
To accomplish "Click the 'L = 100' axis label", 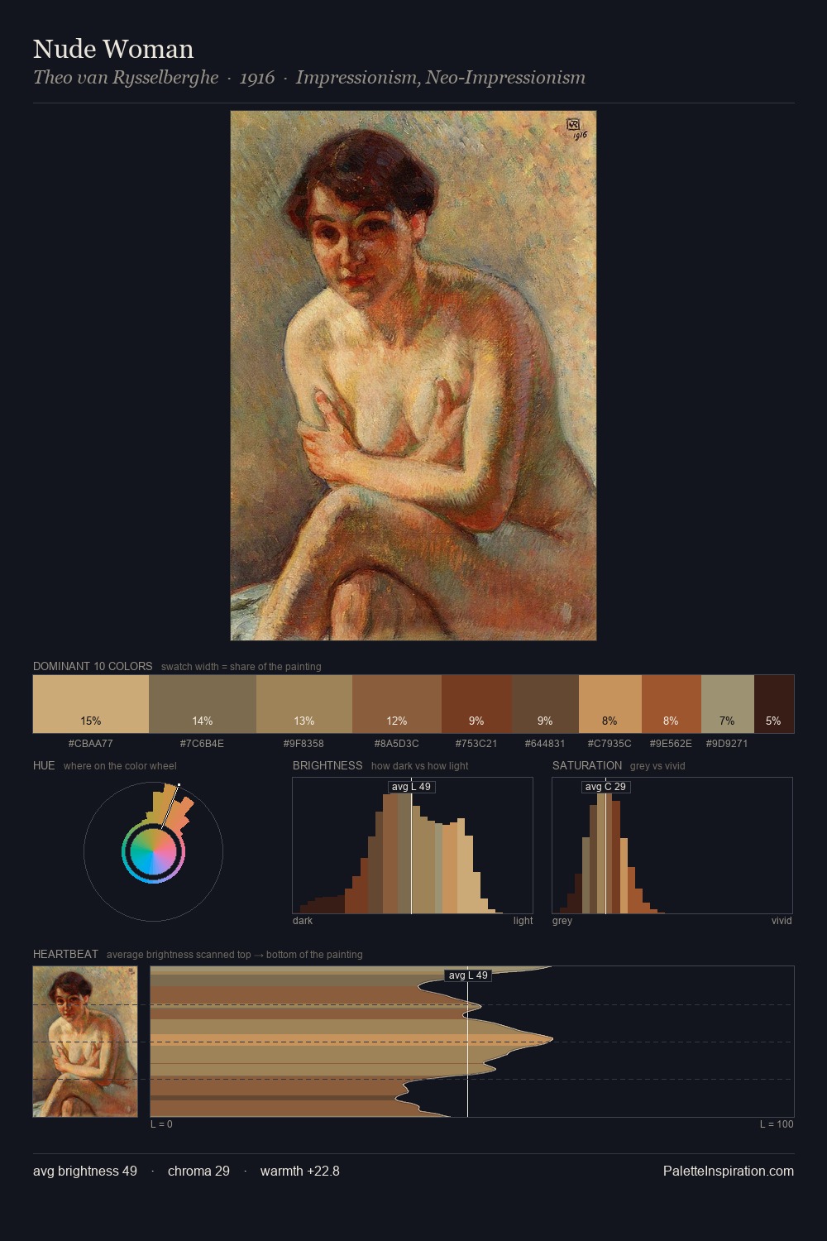I will 777,1124.
